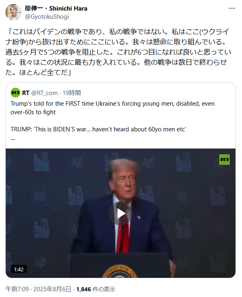Open the quoted tweet's 19時間 timestamp
242x297 pixels.
pyautogui.click(x=72, y=93)
